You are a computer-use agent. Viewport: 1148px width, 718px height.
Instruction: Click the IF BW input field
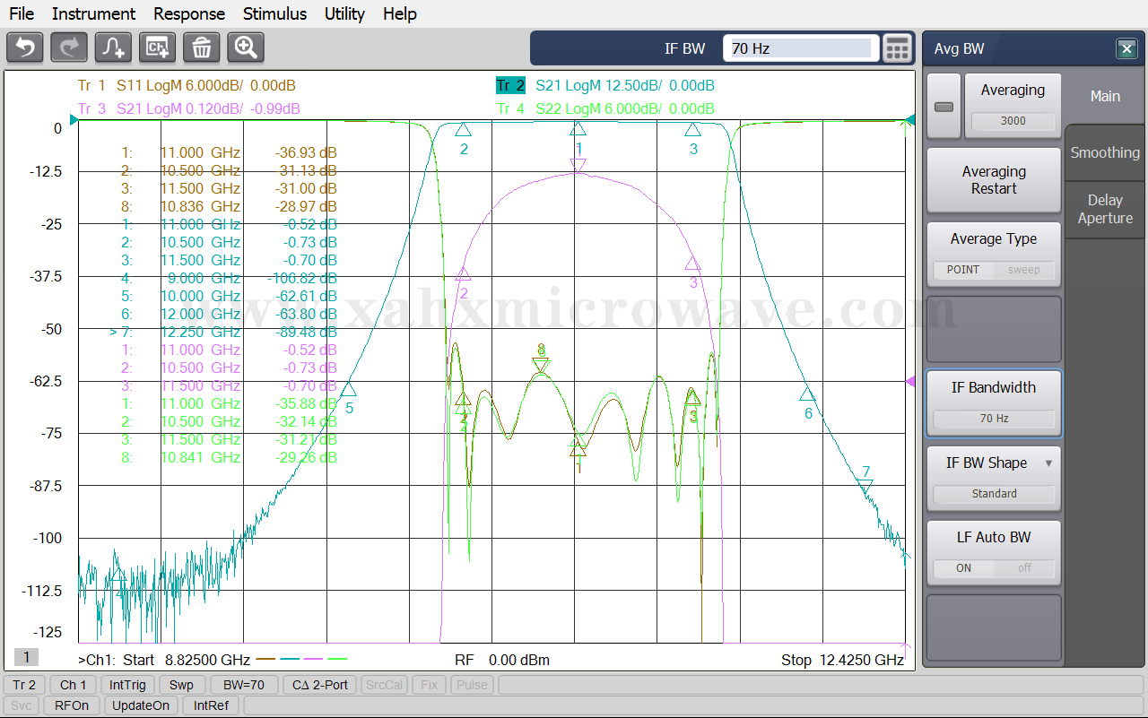(x=800, y=48)
